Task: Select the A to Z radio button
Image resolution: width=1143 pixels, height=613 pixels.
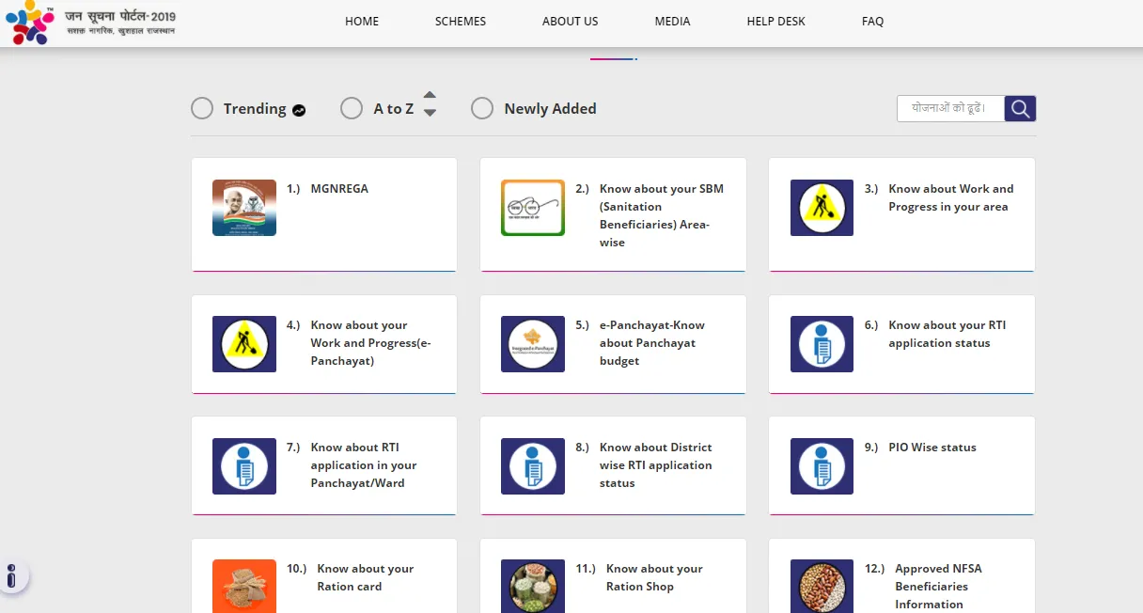Action: tap(352, 109)
